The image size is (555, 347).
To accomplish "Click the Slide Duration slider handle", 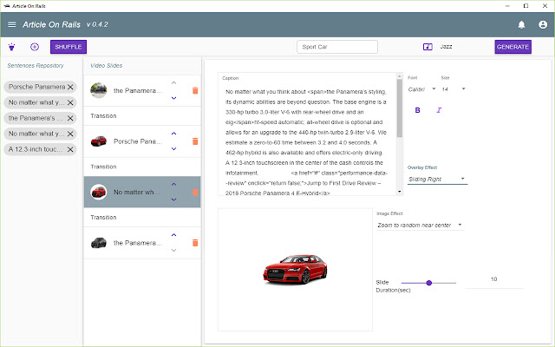I will tap(429, 283).
